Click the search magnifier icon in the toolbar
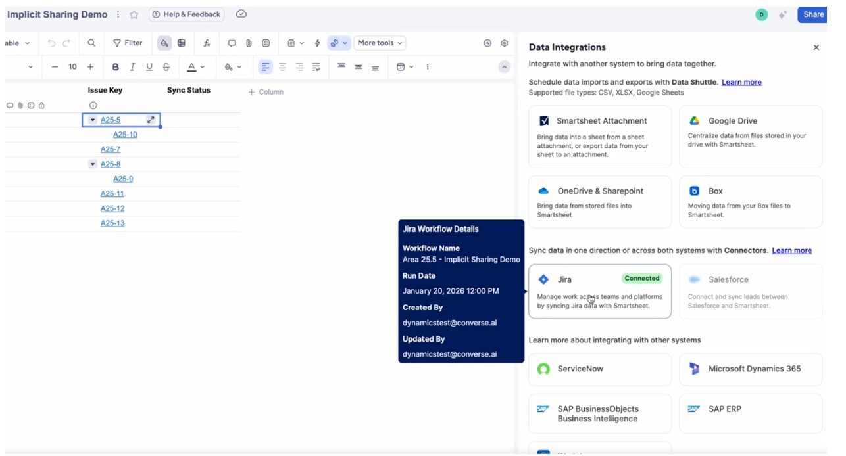This screenshot has width=846, height=456. point(91,43)
